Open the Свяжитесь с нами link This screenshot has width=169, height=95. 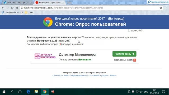coord(60,75)
